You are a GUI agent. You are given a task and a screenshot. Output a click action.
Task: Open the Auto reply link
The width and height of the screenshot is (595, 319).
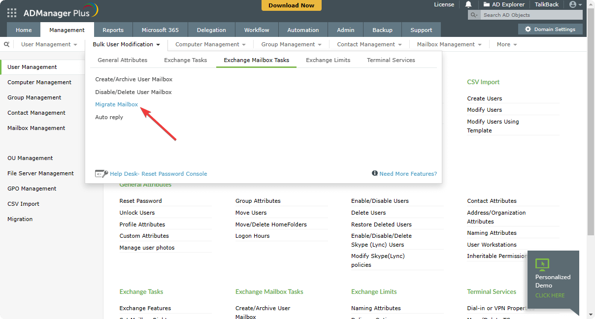click(109, 117)
